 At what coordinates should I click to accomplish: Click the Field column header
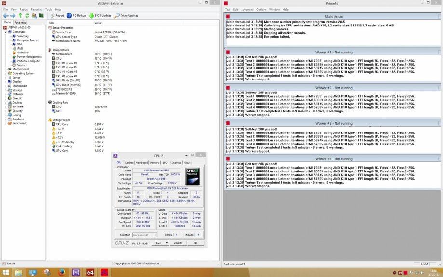click(52, 23)
